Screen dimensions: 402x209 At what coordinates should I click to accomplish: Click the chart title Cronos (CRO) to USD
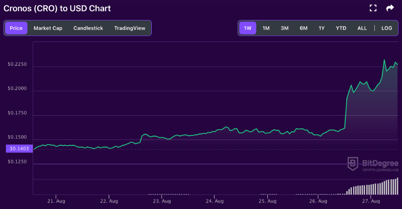pos(57,9)
